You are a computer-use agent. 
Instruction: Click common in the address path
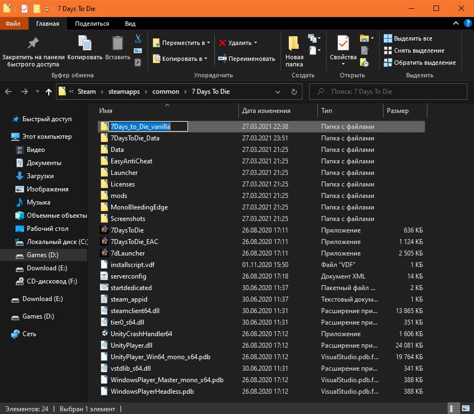tap(165, 92)
